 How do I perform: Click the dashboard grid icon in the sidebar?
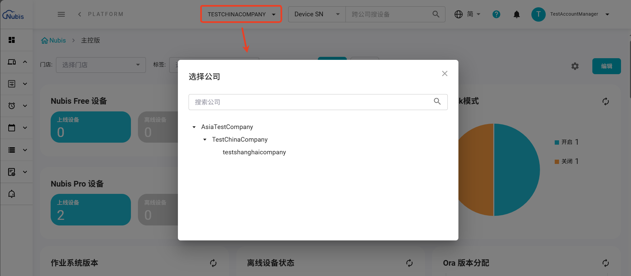pyautogui.click(x=12, y=40)
